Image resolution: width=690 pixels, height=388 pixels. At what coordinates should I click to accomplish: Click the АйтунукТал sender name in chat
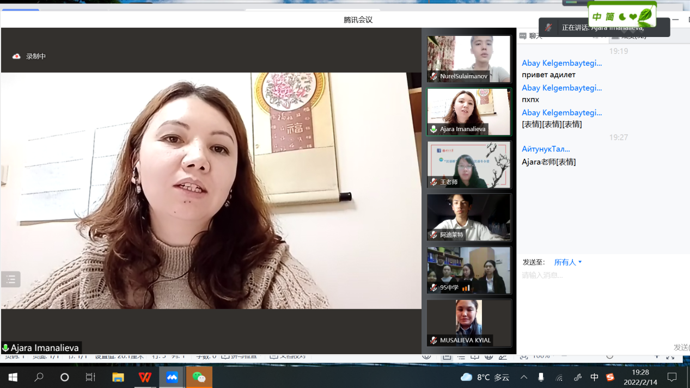(x=546, y=149)
